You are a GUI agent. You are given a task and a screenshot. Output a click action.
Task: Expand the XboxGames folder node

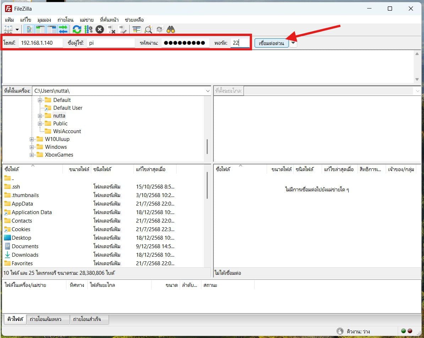pyautogui.click(x=32, y=155)
